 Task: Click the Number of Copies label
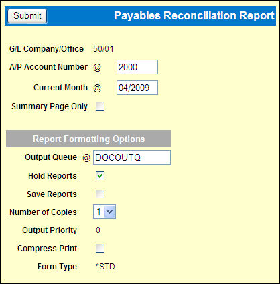pos(43,212)
